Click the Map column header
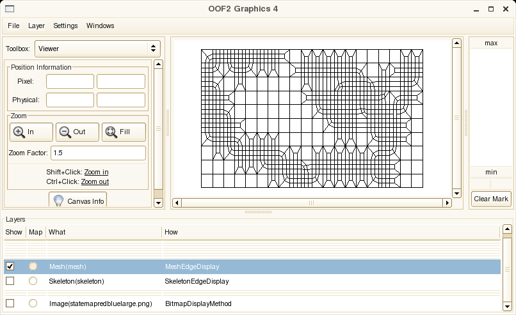516x315 pixels. pyautogui.click(x=36, y=232)
